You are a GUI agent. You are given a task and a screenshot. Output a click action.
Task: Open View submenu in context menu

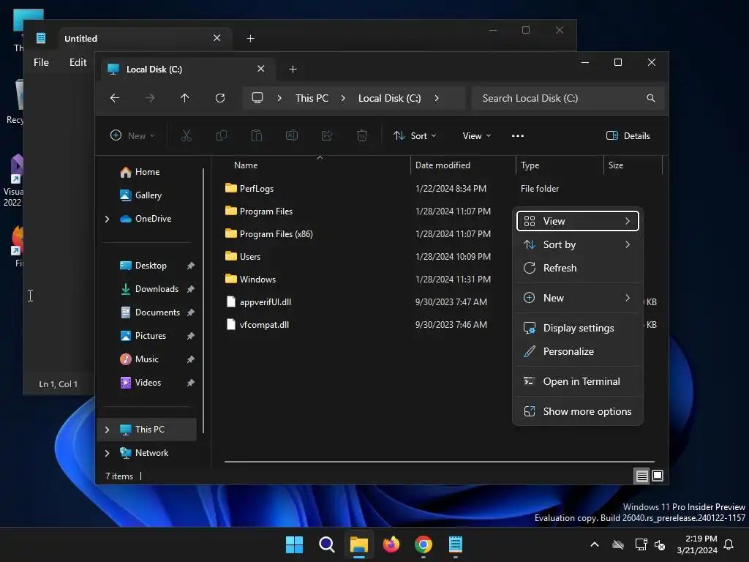578,221
